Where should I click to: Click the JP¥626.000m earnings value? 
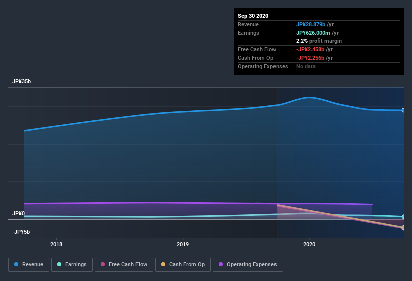[313, 33]
